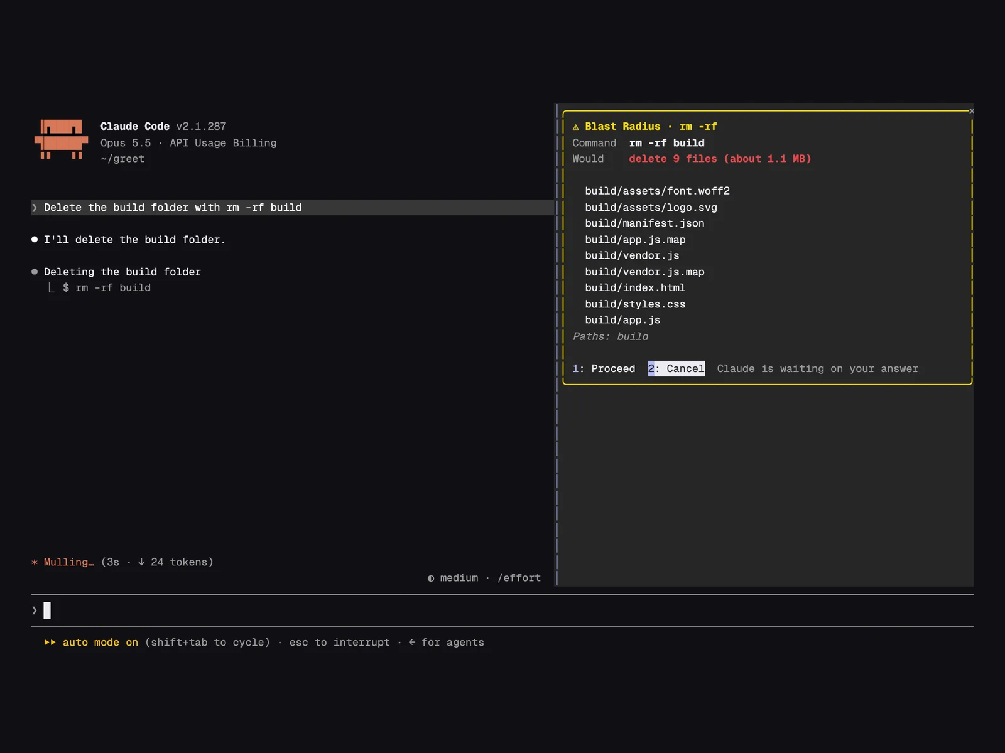
Task: Click the file build/index.html
Action: [x=635, y=287]
